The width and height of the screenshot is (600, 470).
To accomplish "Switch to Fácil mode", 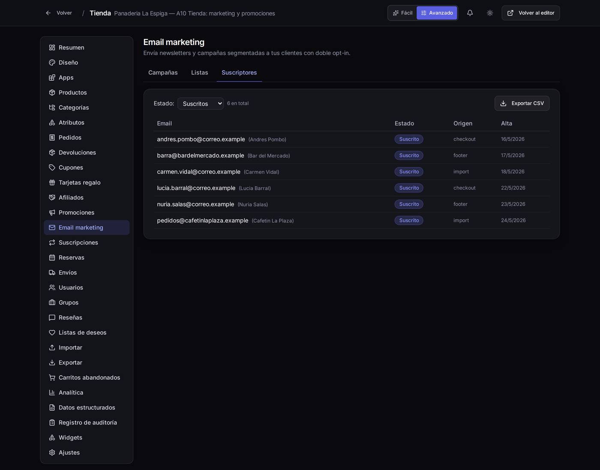I will point(402,13).
